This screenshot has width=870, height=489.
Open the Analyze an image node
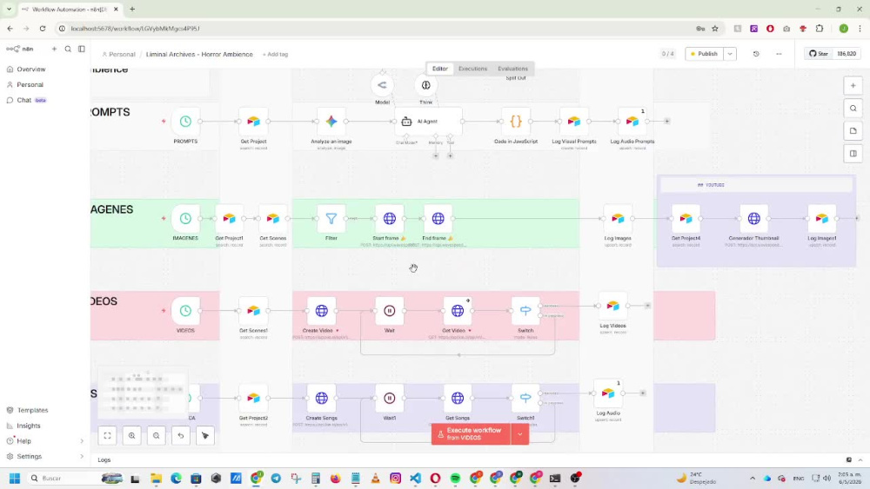[331, 122]
